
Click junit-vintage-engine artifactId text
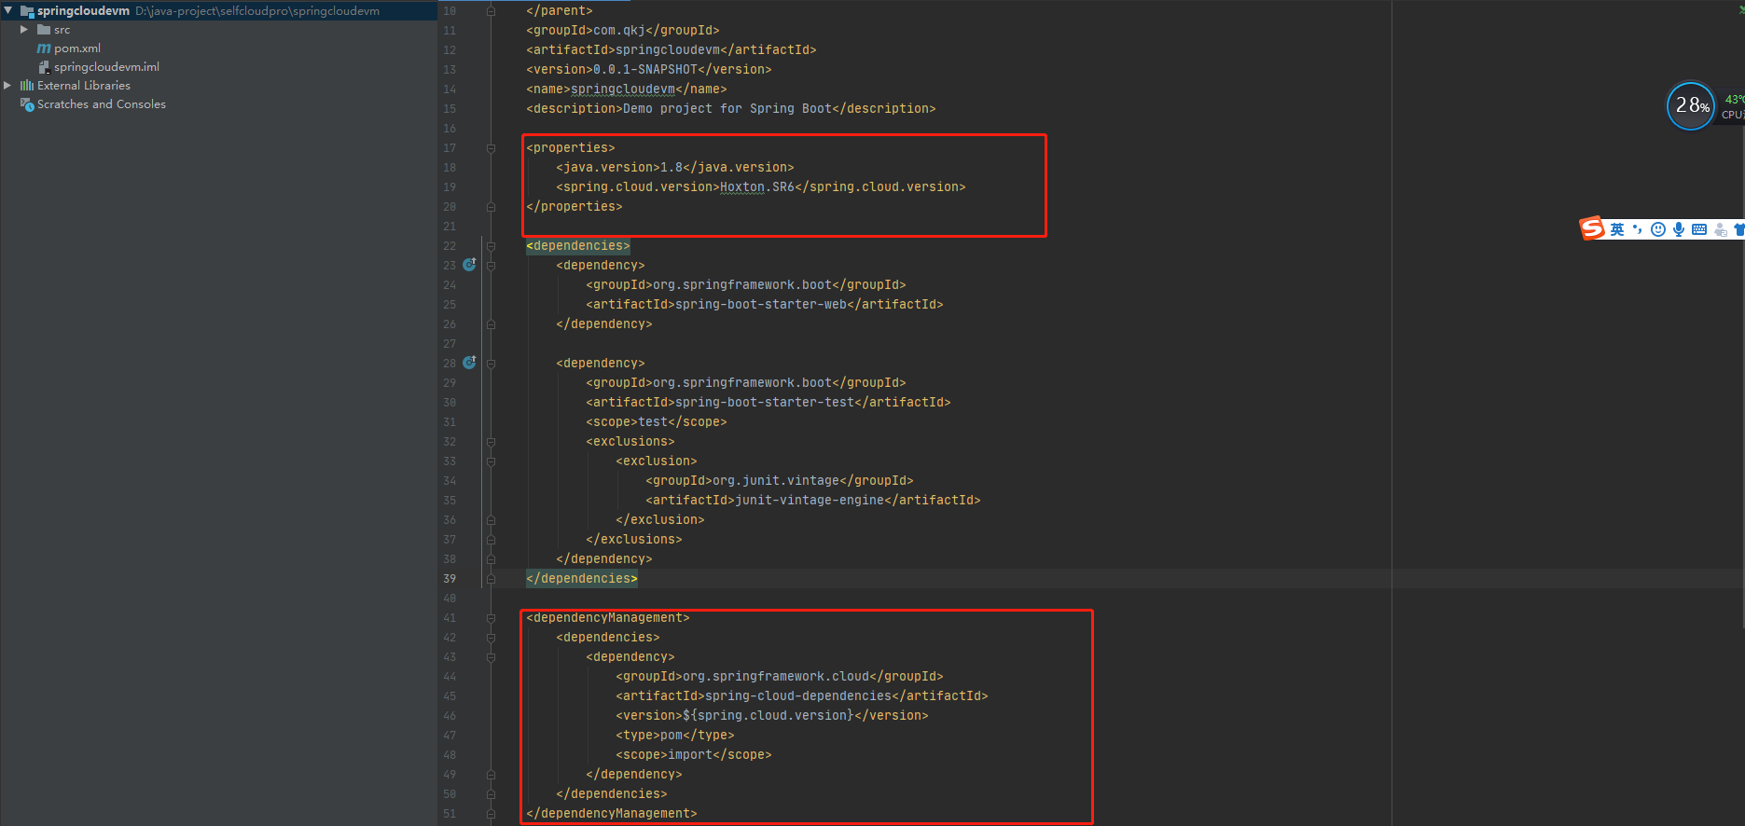coord(810,501)
